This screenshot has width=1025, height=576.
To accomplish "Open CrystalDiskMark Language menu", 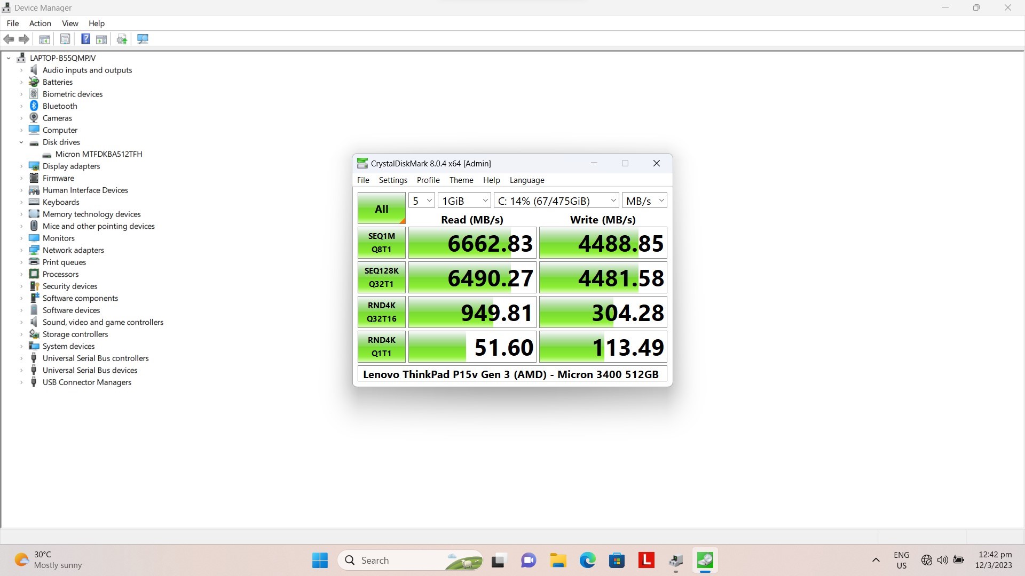I will [x=527, y=180].
